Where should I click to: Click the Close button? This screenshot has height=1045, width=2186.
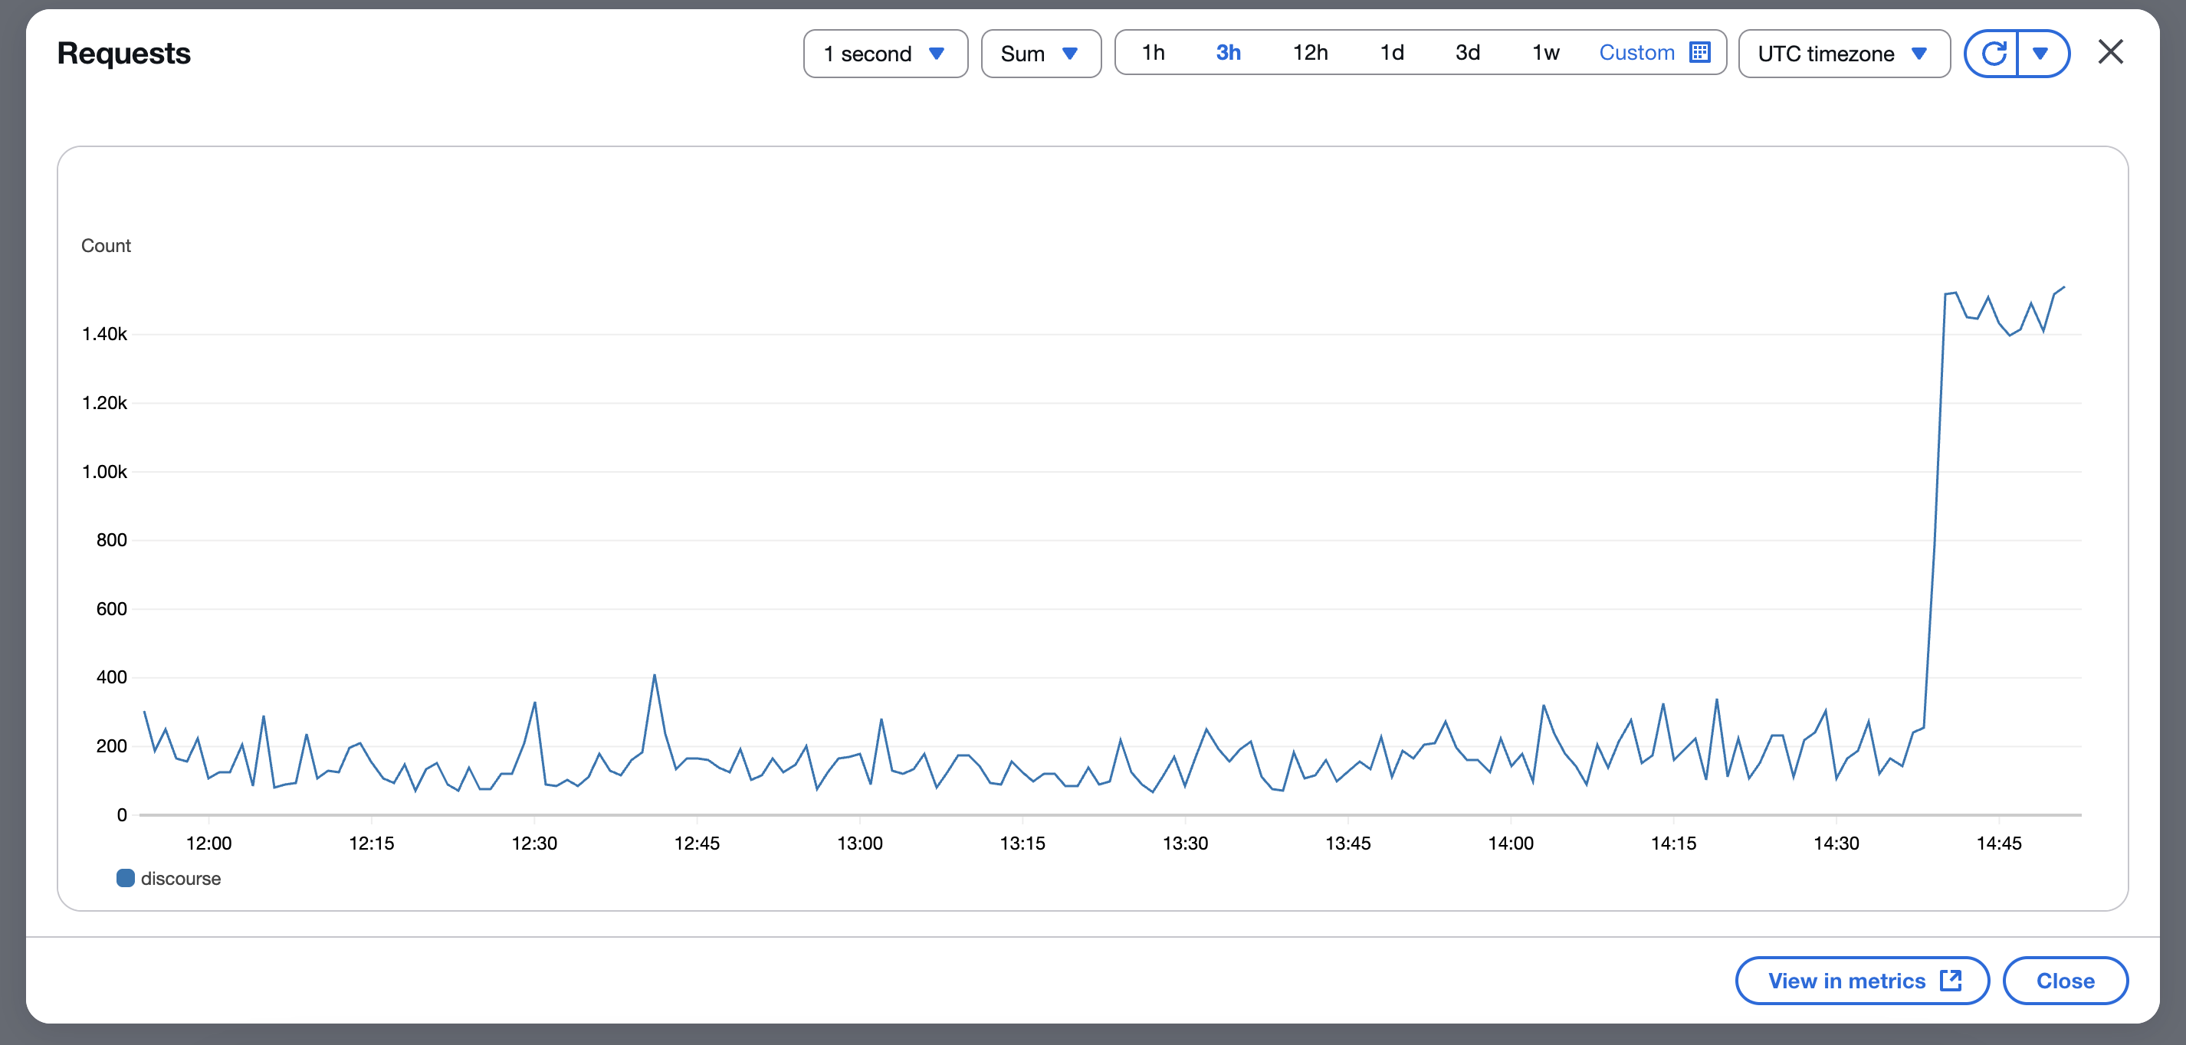[x=2065, y=981]
